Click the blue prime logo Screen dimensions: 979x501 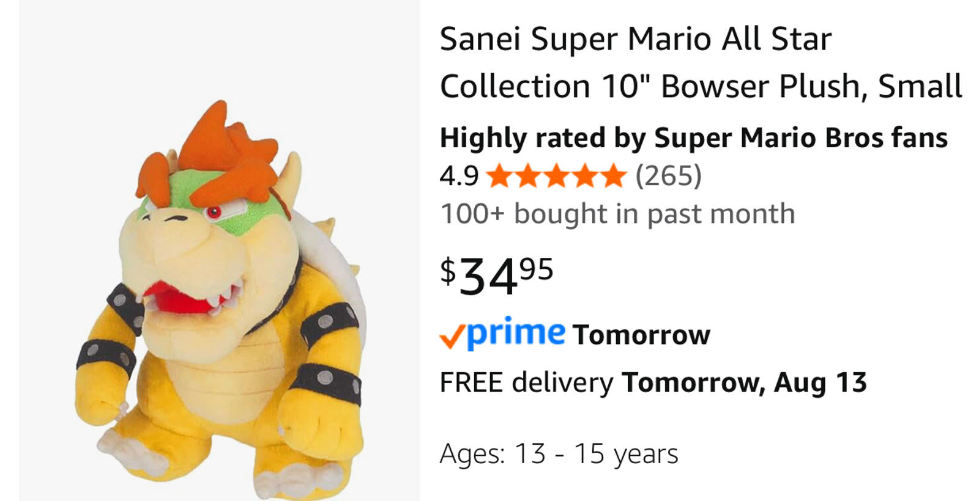click(x=516, y=333)
